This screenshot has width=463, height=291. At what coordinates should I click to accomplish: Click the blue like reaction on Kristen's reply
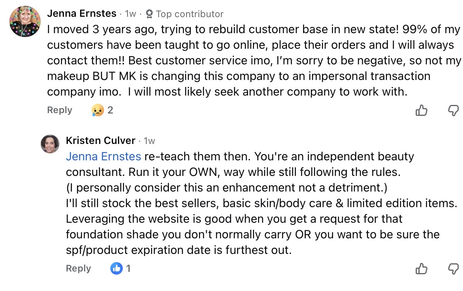point(117,268)
